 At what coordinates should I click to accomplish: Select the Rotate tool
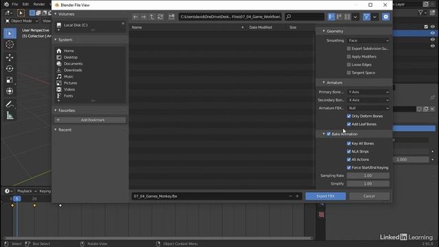[10, 69]
